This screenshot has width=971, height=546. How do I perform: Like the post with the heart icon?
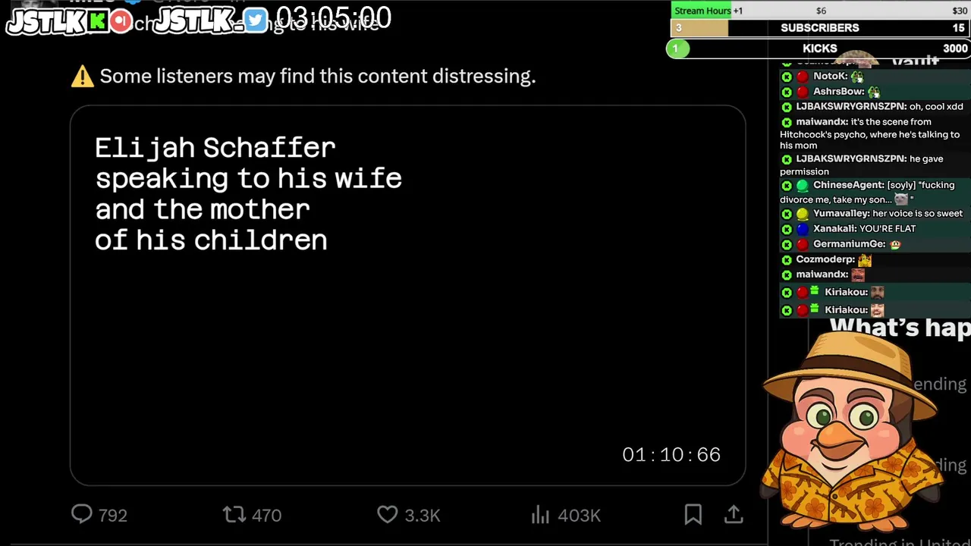pyautogui.click(x=388, y=514)
